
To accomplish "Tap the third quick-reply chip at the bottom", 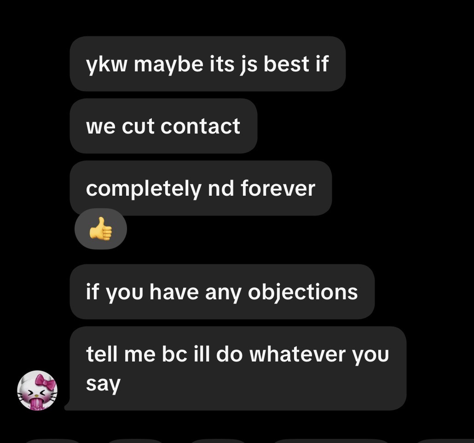I will coord(218,441).
